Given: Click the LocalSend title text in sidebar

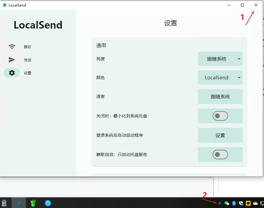Looking at the screenshot, I should pyautogui.click(x=38, y=25).
